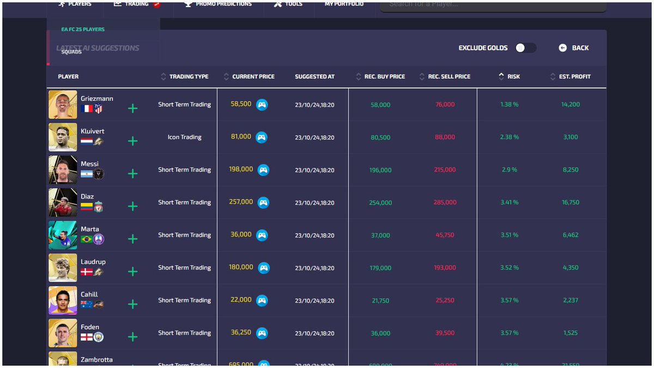The height and width of the screenshot is (368, 654).
Task: Open Foden player name link
Action: [90, 327]
